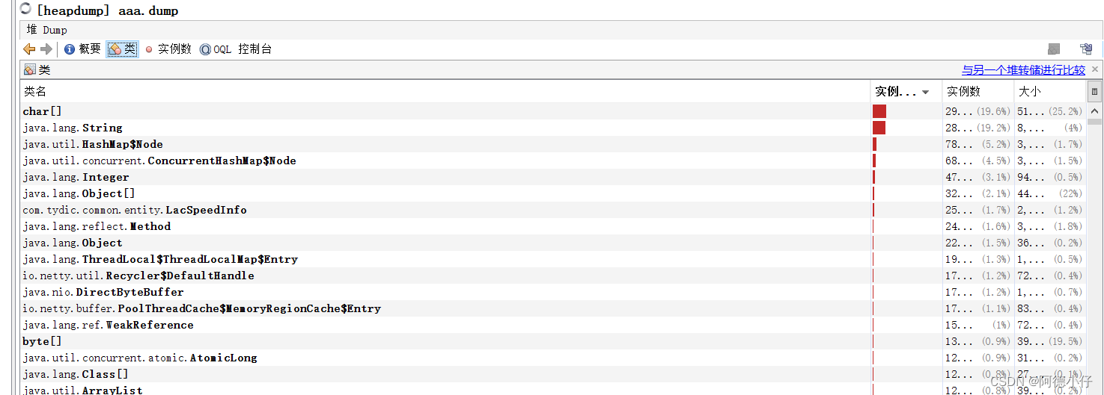Click sort arrow on 实例... column header
1104x395 pixels.
926,92
